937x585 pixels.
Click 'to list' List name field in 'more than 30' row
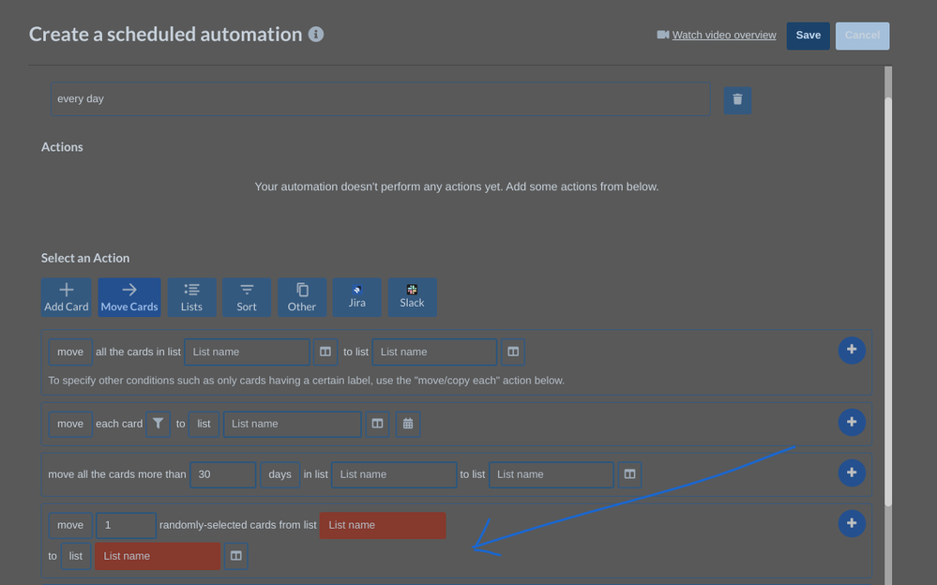[551, 474]
